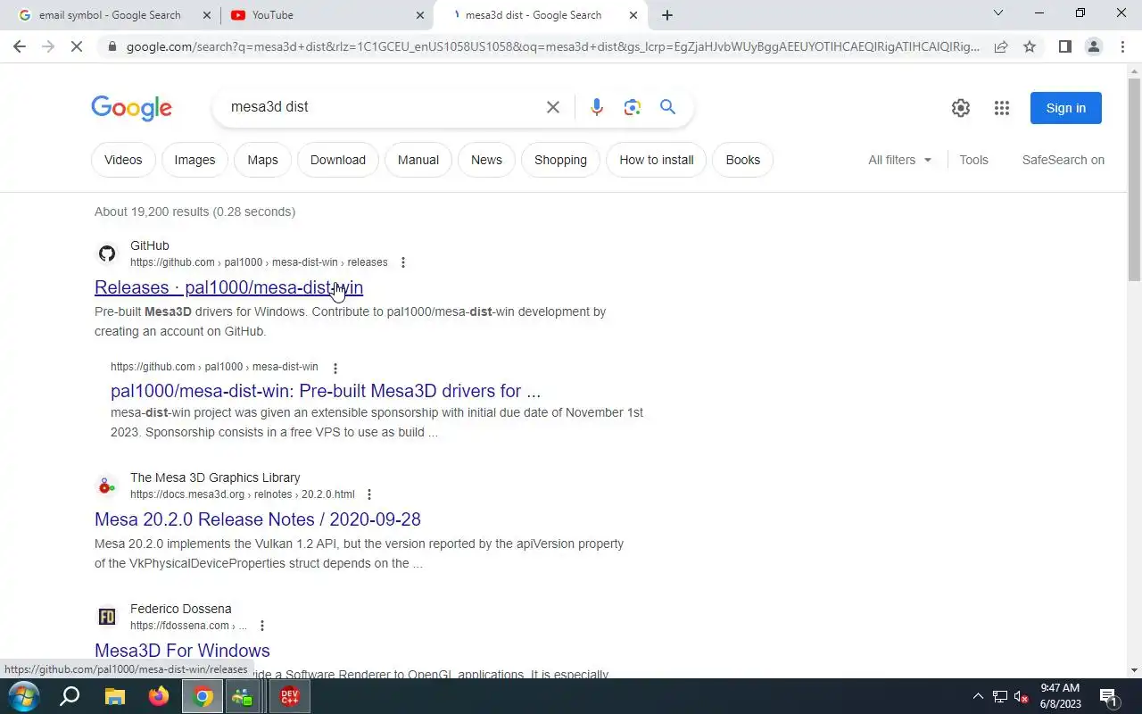Open more options for pal1000 mesa-dist-win sub-result
The width and height of the screenshot is (1142, 714).
coord(335,368)
